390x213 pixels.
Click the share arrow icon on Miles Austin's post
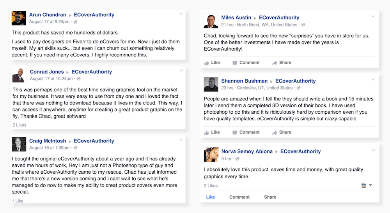(275, 63)
